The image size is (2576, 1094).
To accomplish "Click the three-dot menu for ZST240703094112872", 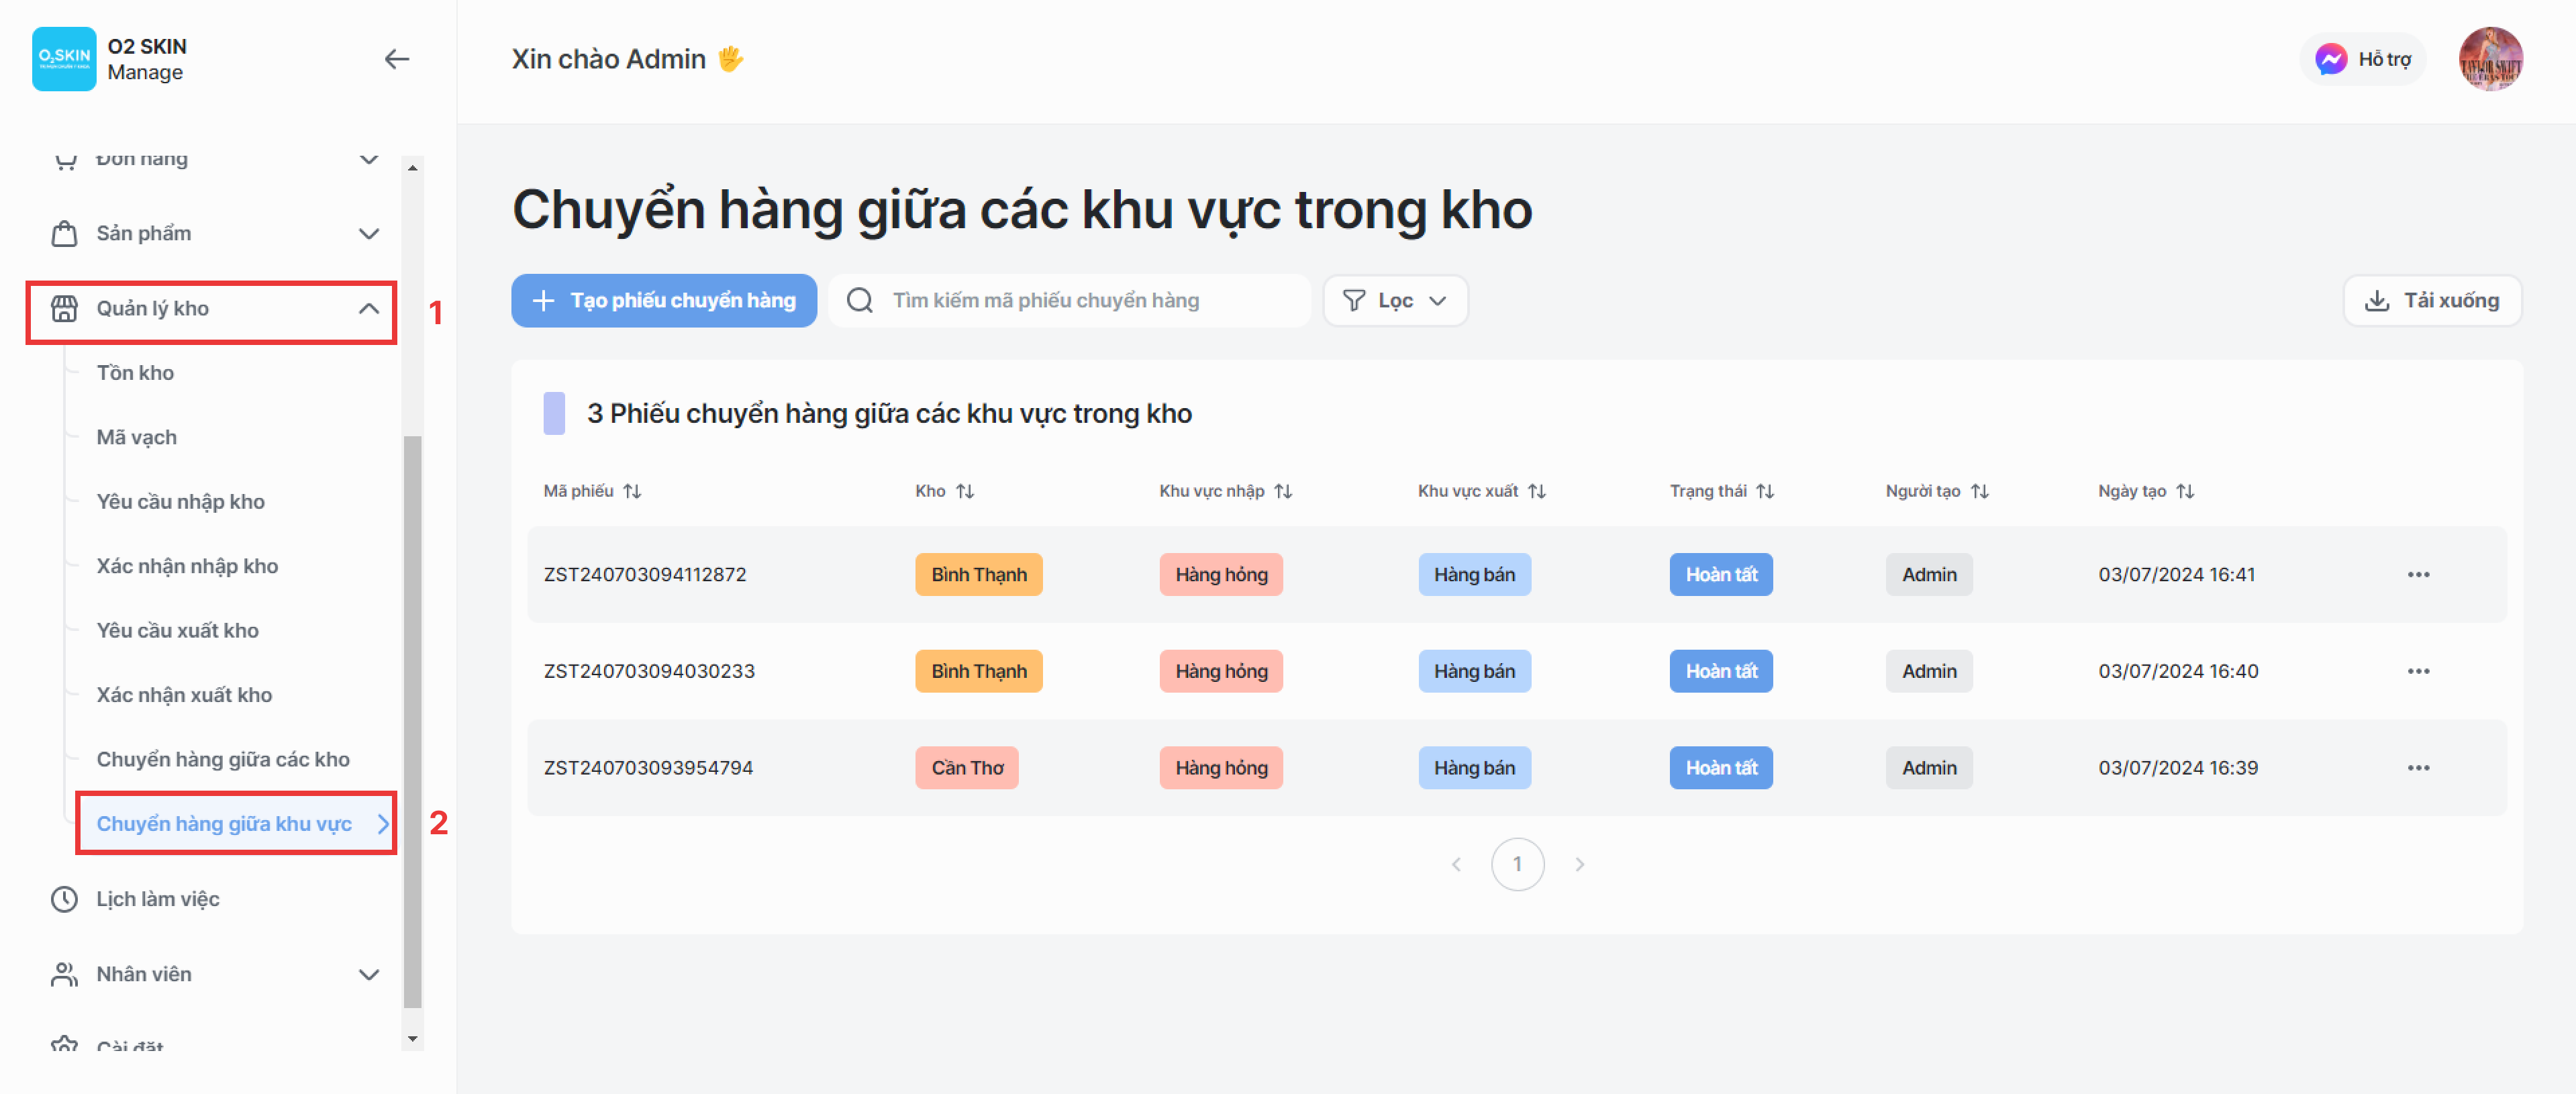I will point(2417,575).
